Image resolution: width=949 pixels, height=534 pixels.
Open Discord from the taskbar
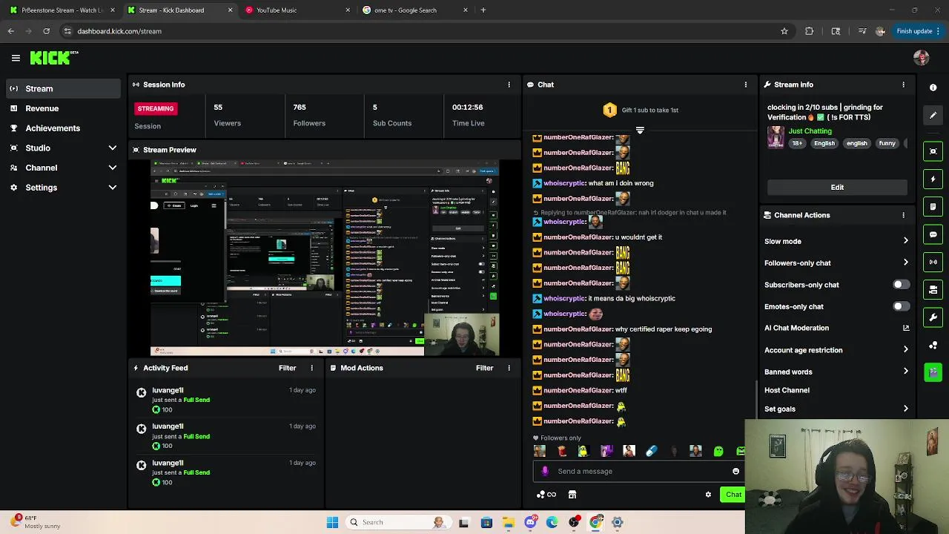(x=530, y=522)
